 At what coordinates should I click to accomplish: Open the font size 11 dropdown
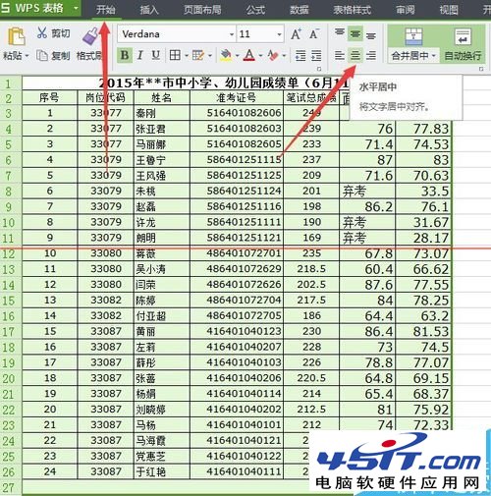[279, 34]
